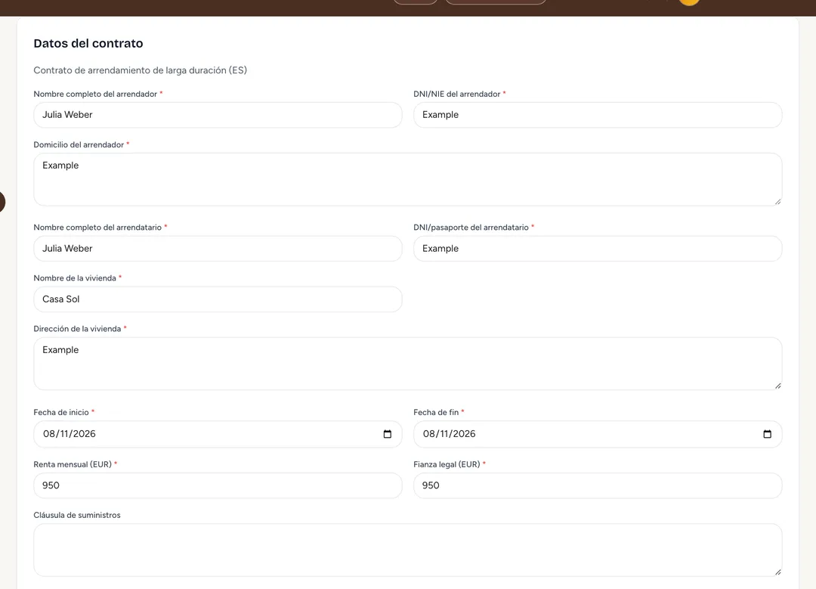The width and height of the screenshot is (816, 589).
Task: Click the "Domicilio del arrendador" label
Action: click(x=79, y=144)
